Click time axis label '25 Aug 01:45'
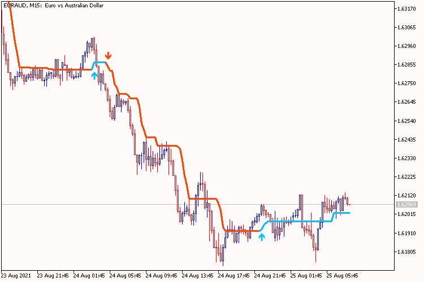 [306, 276]
